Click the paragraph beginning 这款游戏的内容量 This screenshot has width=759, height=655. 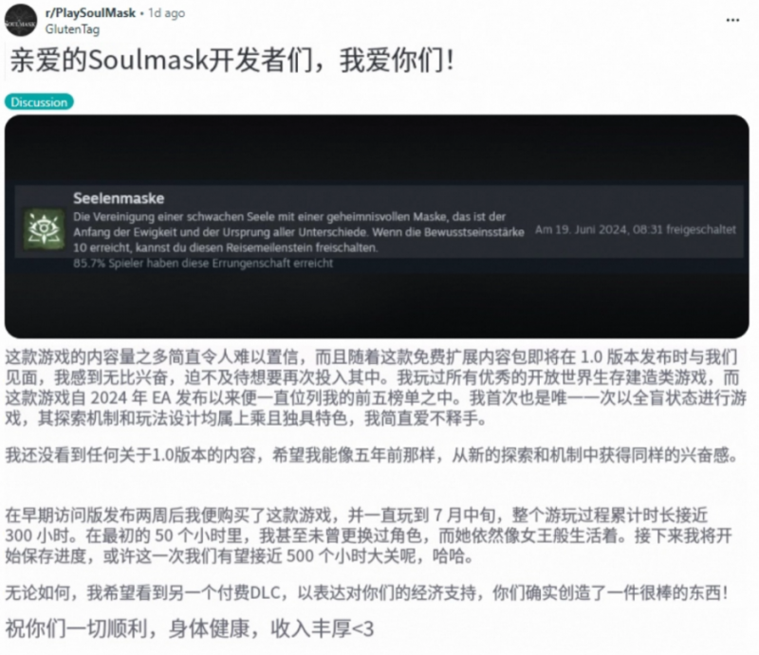pyautogui.click(x=376, y=388)
